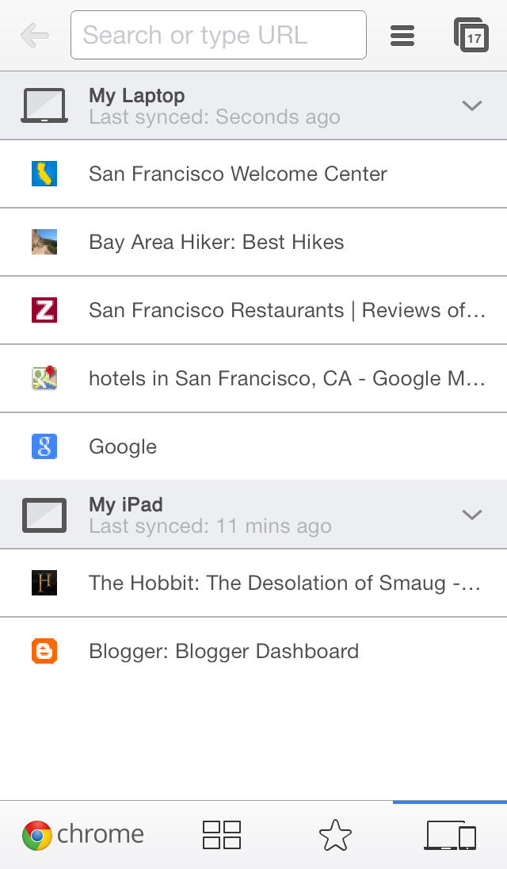This screenshot has height=869, width=507.
Task: Open bookmarks with the star icon
Action: tap(335, 836)
